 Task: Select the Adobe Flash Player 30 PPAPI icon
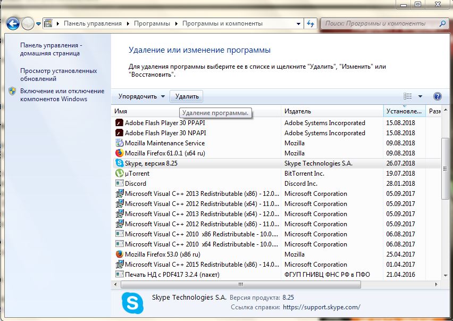coord(119,122)
